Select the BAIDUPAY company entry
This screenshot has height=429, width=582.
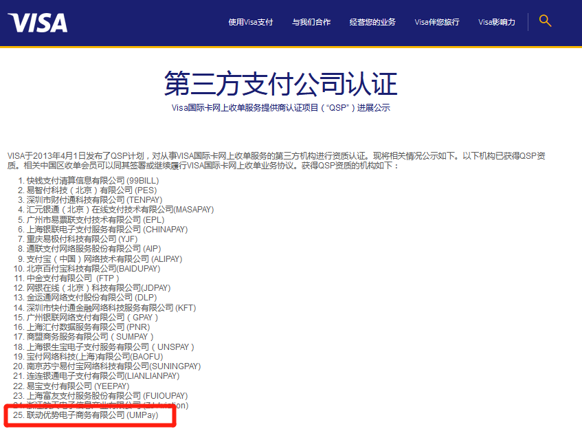[x=93, y=268]
